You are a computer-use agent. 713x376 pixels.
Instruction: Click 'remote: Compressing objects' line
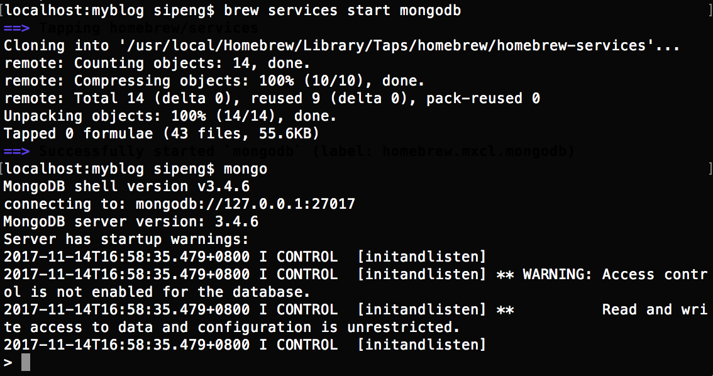[214, 81]
